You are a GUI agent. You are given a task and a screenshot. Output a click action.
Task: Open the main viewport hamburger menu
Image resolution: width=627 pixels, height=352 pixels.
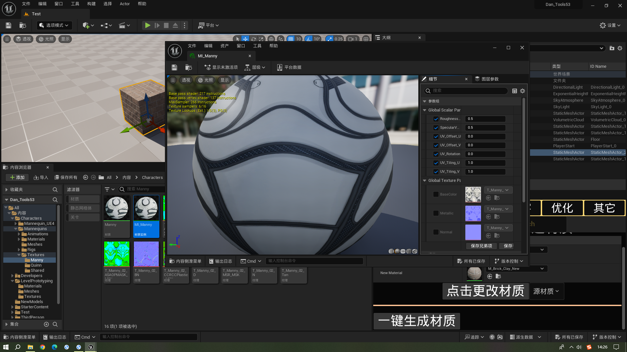click(7, 39)
